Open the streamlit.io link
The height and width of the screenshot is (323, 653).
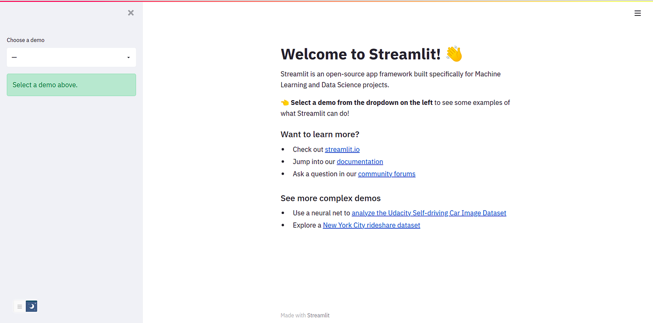point(342,149)
